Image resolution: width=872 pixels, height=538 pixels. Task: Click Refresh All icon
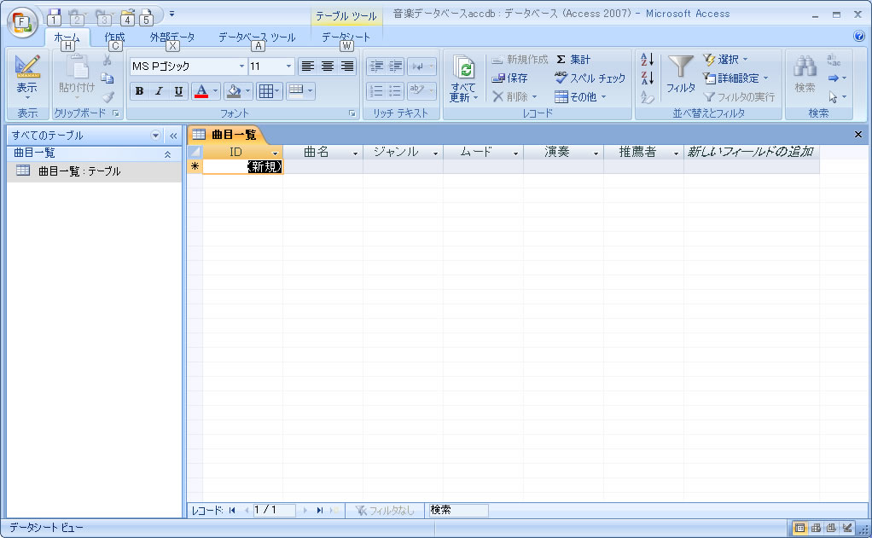point(465,71)
